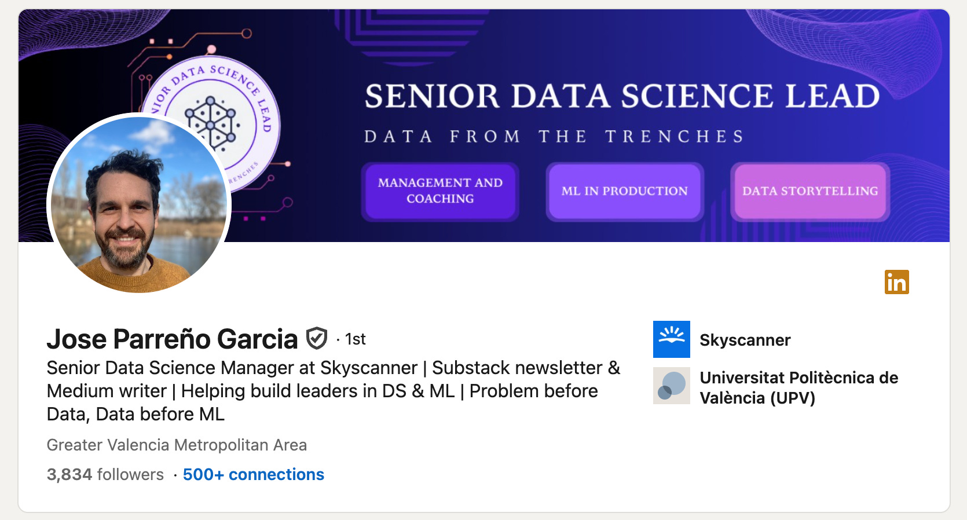Click the verification shield badge beside the name

(x=317, y=338)
